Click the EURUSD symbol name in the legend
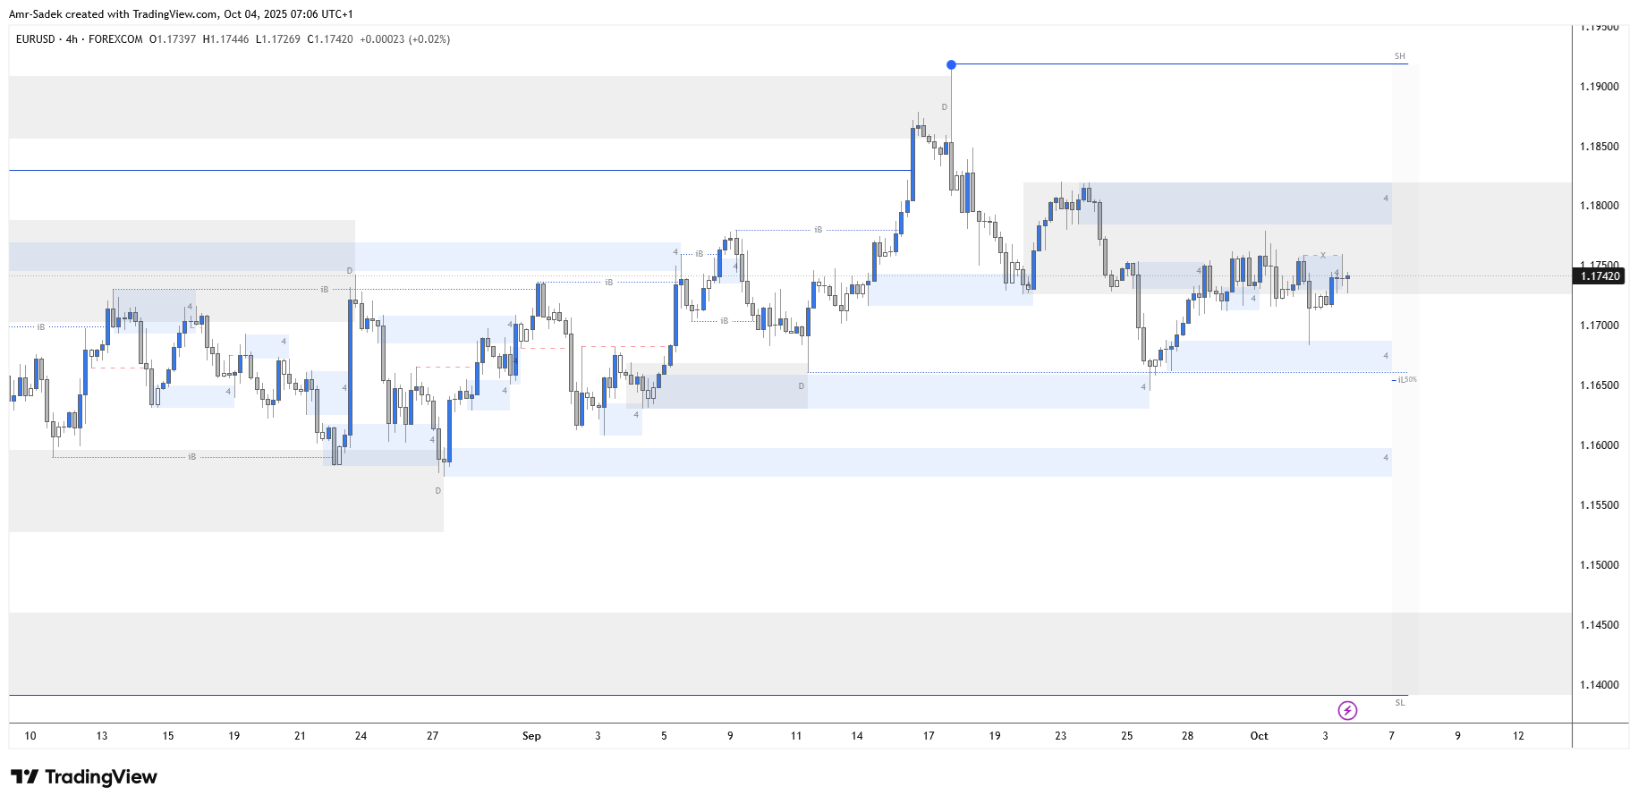Screen dimensions: 1638x804 36,39
